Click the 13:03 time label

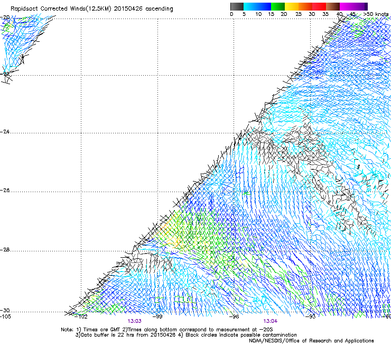coord(134,321)
